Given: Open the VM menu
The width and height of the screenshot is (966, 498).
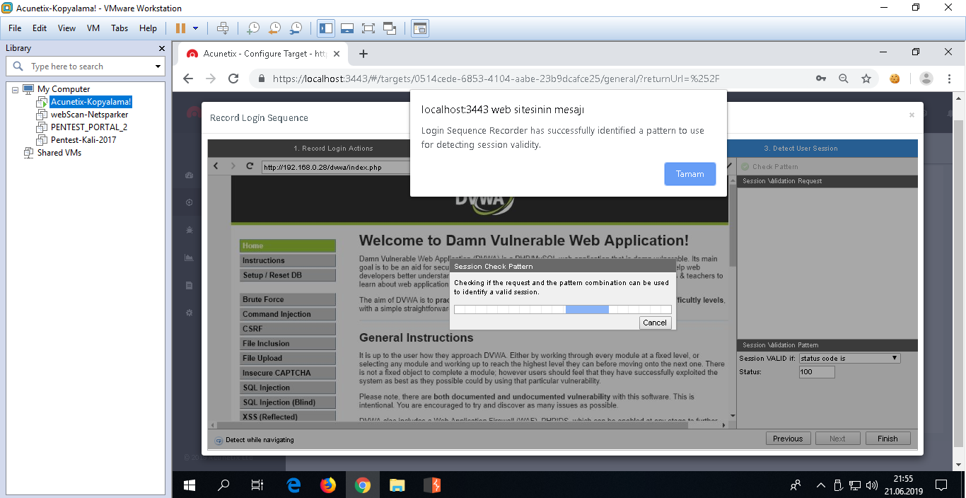Looking at the screenshot, I should point(93,28).
